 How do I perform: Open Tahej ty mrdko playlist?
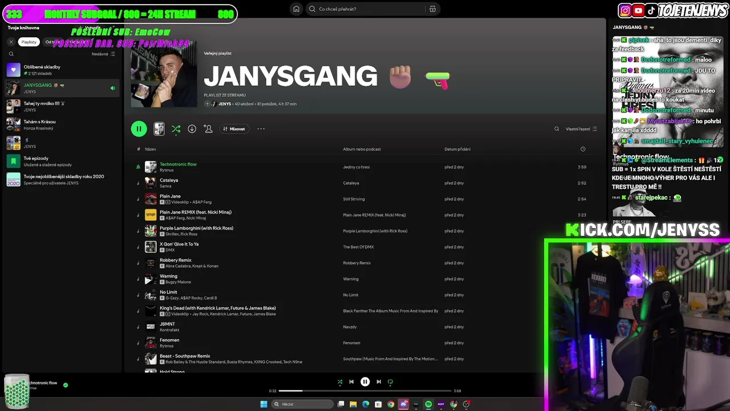pyautogui.click(x=62, y=106)
